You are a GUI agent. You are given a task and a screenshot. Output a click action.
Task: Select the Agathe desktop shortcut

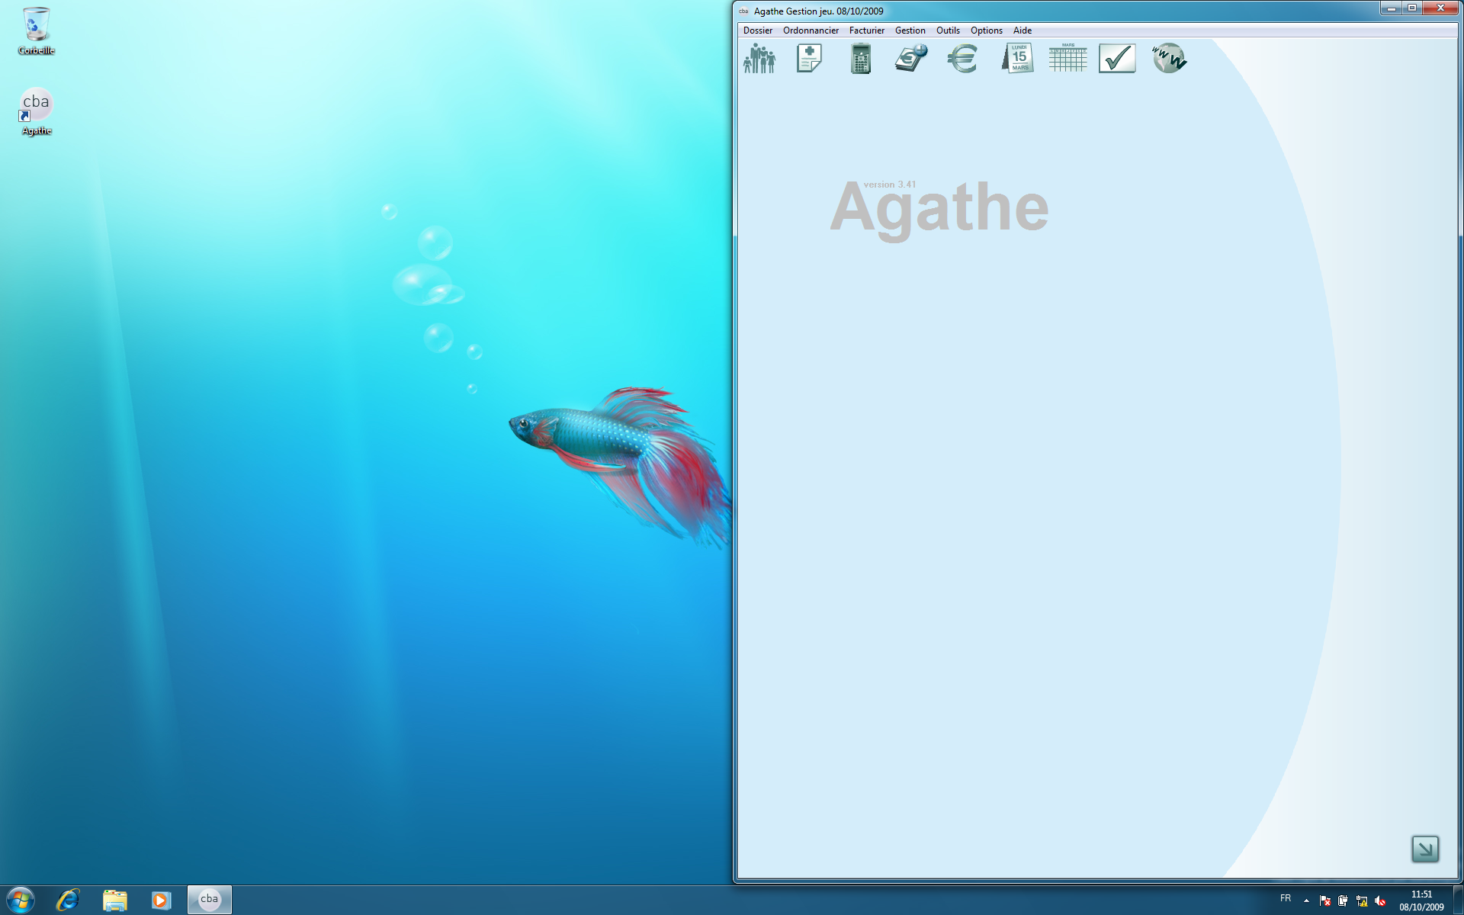coord(37,111)
